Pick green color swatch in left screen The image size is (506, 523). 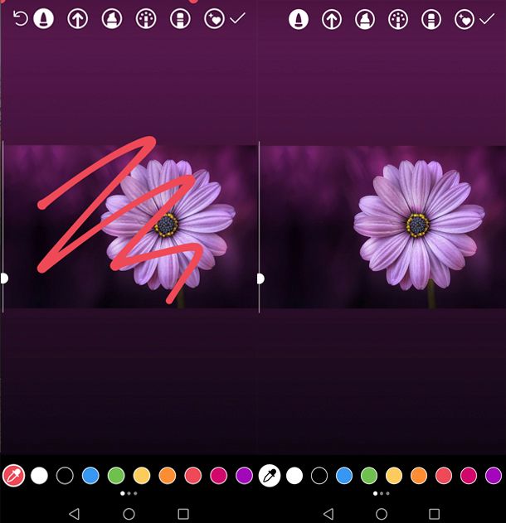tap(116, 476)
